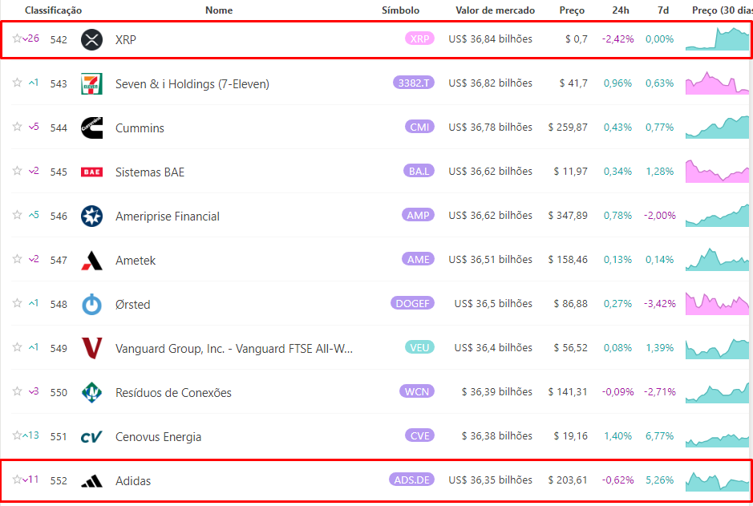Viewport: 753px width, 506px height.
Task: Toggle the favorite star for Ametek
Action: (x=17, y=259)
